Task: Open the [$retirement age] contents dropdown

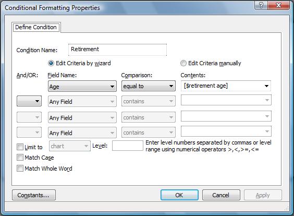Action: coord(226,86)
